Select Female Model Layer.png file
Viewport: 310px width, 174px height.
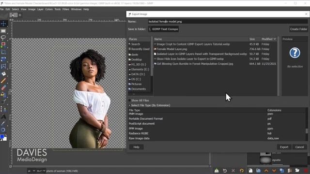(x=172, y=49)
